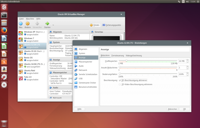This screenshot has width=200, height=128.
Task: Click the Abbrechen button
Action: click(172, 109)
